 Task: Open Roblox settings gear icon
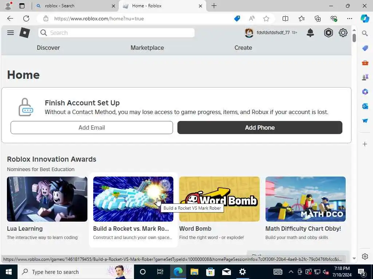pos(343,33)
